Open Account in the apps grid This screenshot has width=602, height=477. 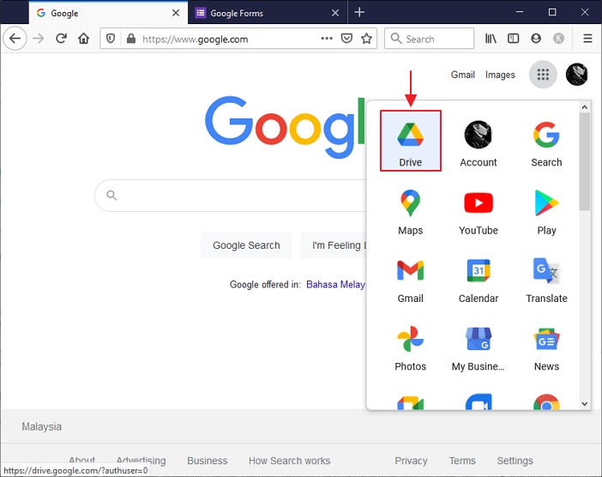[479, 143]
